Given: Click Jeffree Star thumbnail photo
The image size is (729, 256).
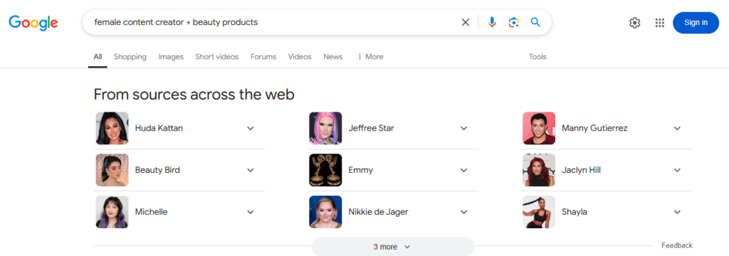Looking at the screenshot, I should click(x=325, y=128).
